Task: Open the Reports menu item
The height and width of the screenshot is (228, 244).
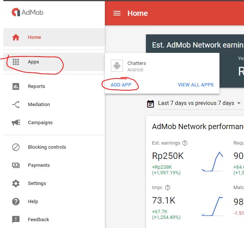Action: 54,86
